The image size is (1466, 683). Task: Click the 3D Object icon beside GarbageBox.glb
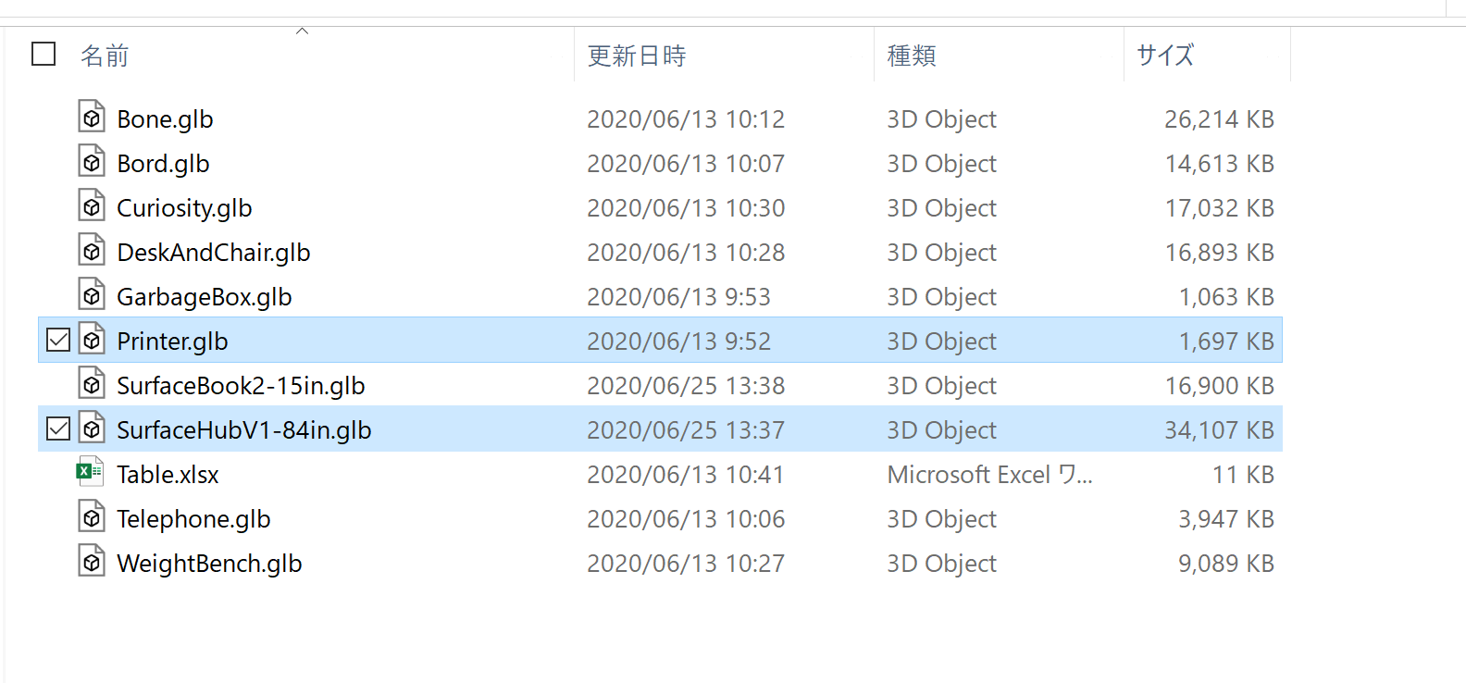click(92, 295)
